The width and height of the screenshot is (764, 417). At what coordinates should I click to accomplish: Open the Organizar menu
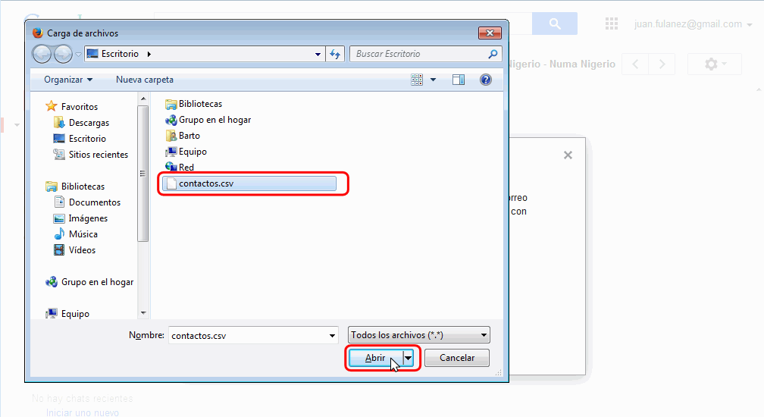67,80
